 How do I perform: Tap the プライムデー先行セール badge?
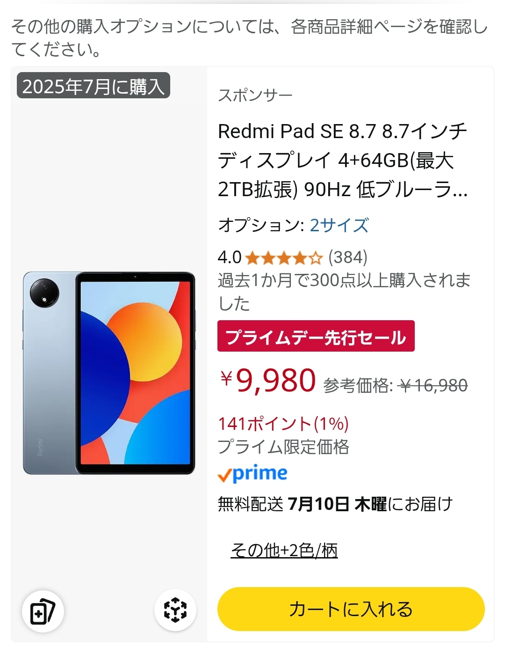(x=316, y=336)
